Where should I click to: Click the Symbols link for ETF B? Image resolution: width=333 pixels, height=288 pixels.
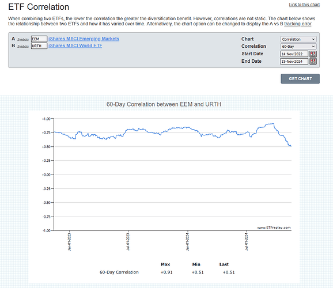tap(23, 46)
